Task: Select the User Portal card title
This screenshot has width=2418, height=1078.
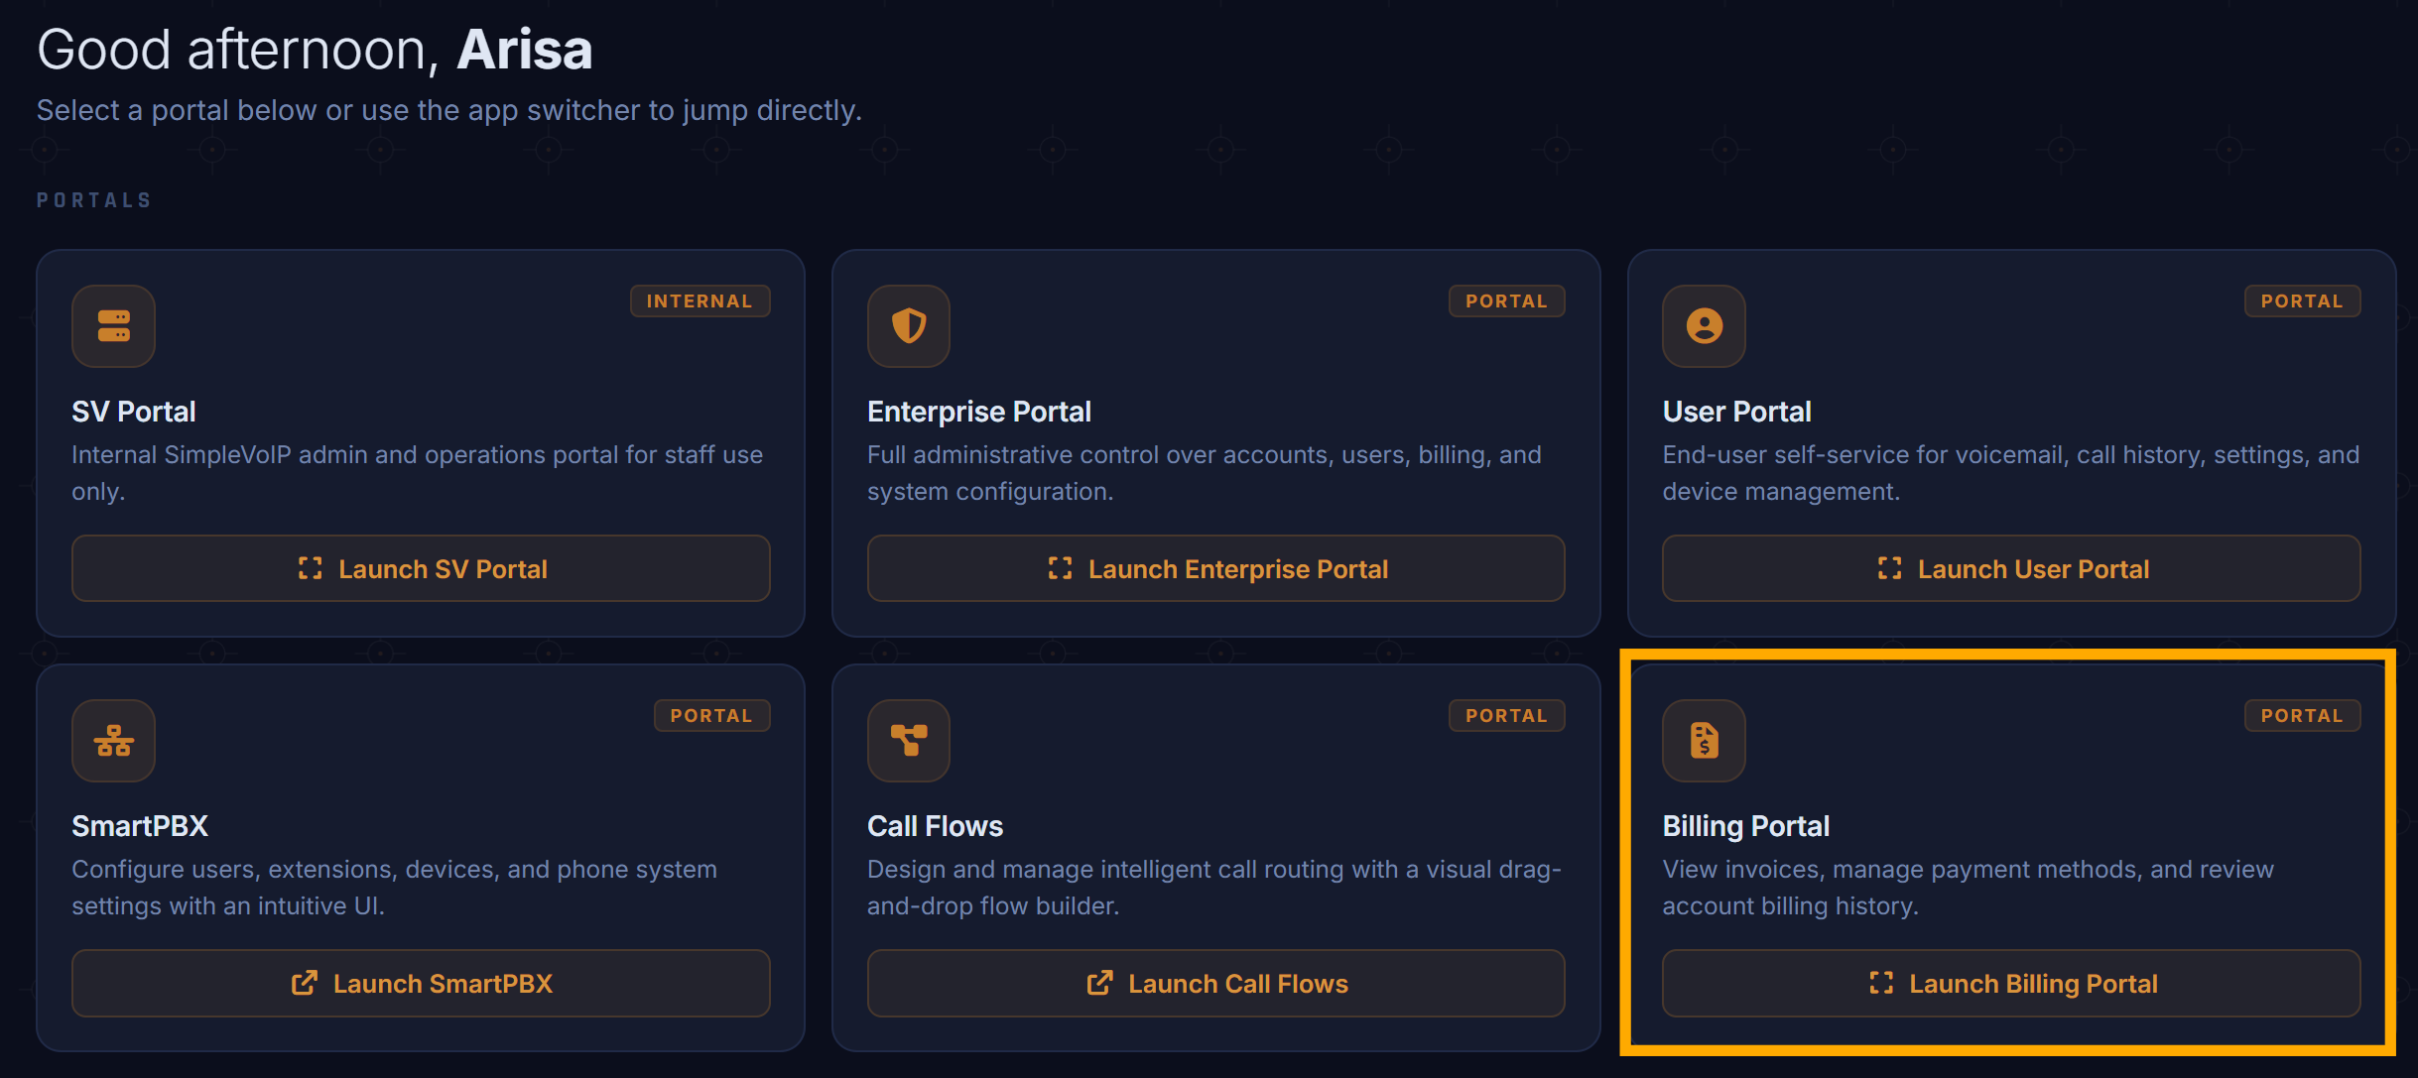Action: [1736, 412]
